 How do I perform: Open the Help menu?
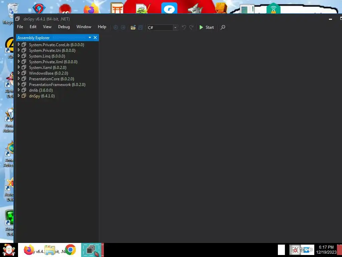click(102, 27)
